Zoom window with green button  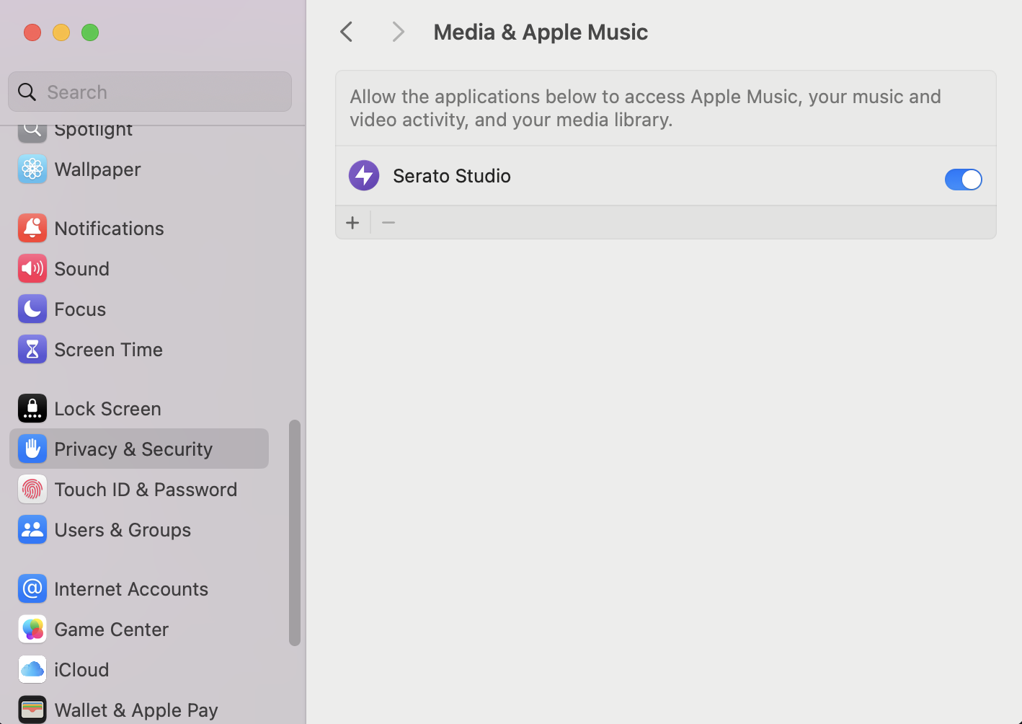click(x=90, y=32)
